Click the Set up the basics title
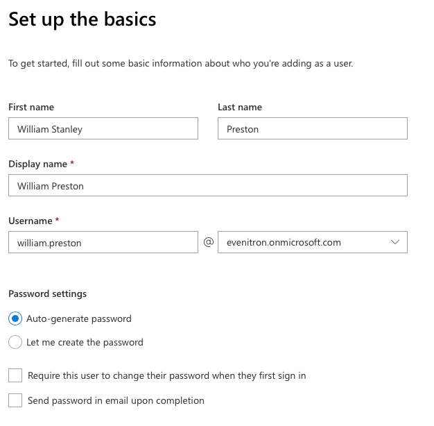 point(83,19)
